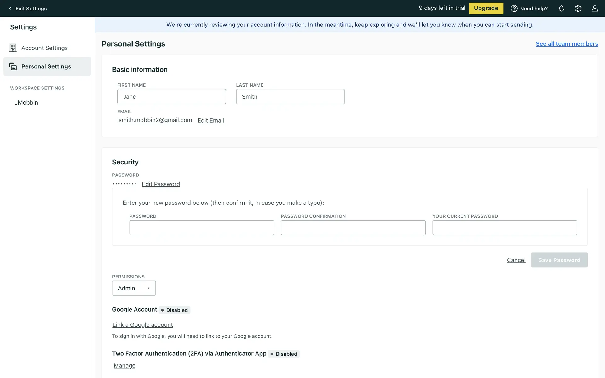Select the JMobbin workspace settings item
Image resolution: width=605 pixels, height=378 pixels.
pos(26,103)
